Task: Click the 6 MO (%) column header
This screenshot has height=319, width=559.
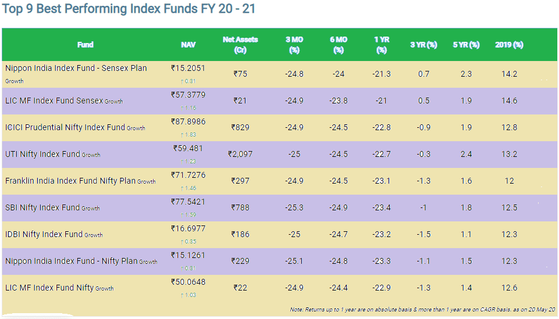Action: tap(339, 45)
